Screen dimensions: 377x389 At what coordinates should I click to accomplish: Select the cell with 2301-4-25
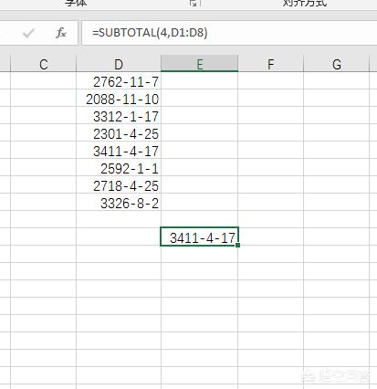click(119, 133)
